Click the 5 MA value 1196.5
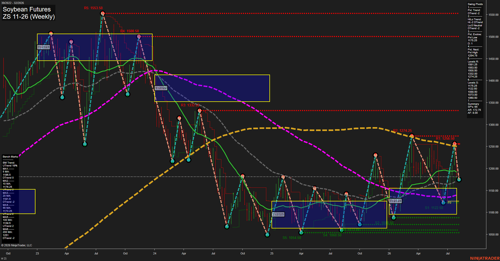 7,175
